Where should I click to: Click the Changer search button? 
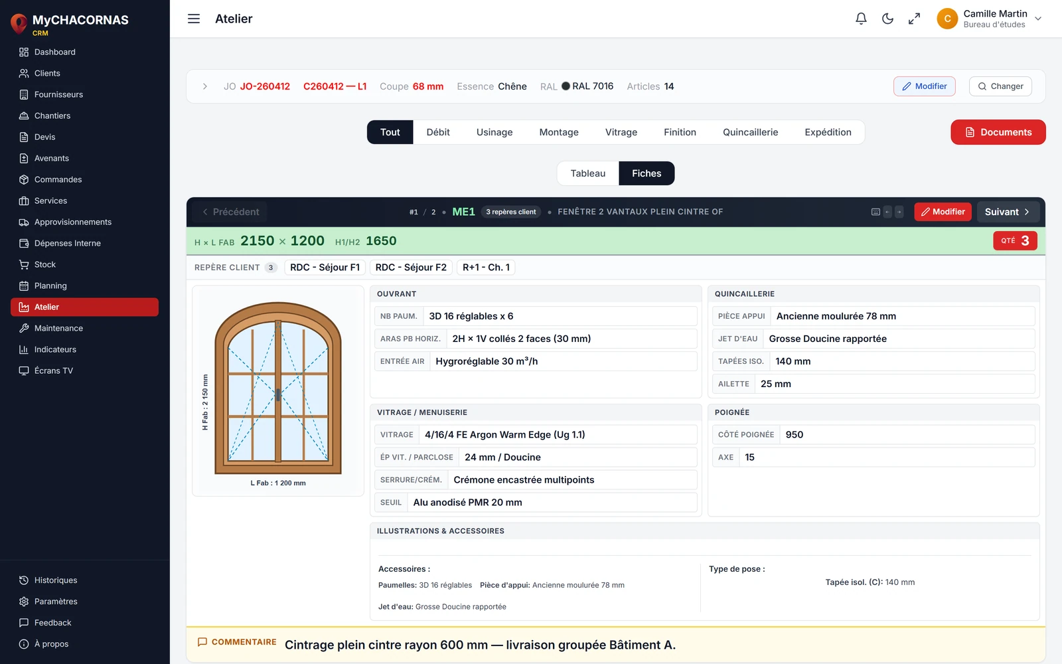coord(1000,86)
